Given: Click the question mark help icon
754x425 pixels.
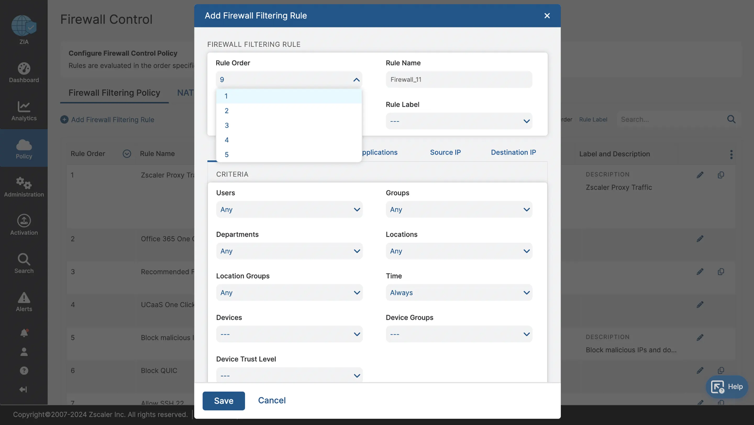Looking at the screenshot, I should 24,371.
